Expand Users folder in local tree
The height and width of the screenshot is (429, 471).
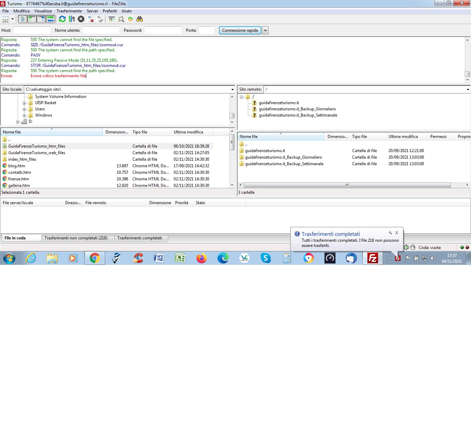pos(24,109)
